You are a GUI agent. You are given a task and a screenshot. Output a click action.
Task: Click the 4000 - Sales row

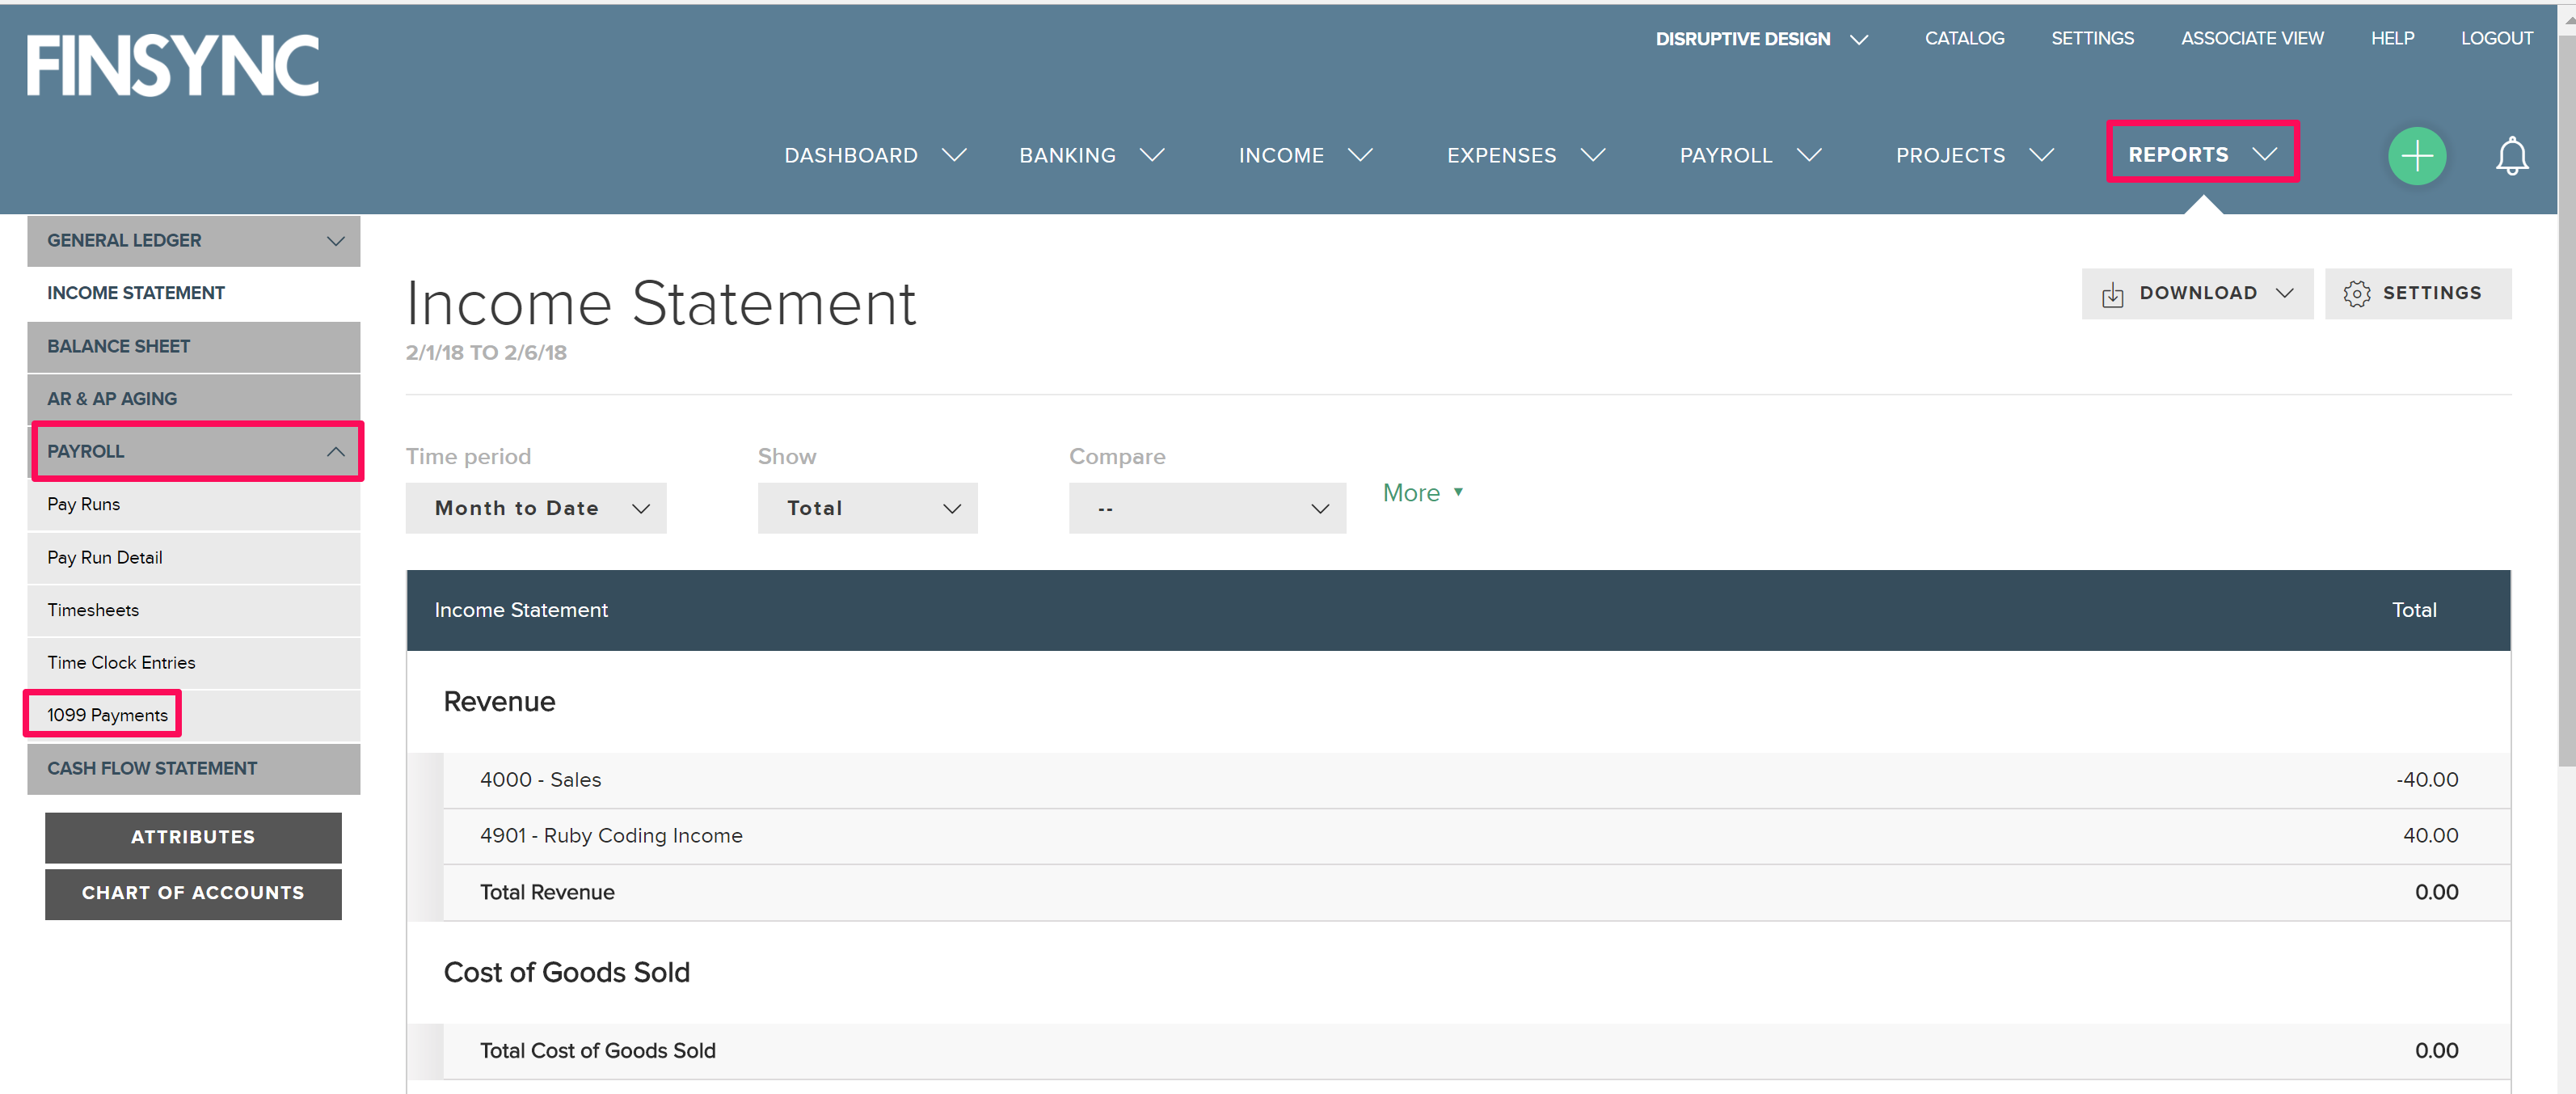click(1476, 780)
